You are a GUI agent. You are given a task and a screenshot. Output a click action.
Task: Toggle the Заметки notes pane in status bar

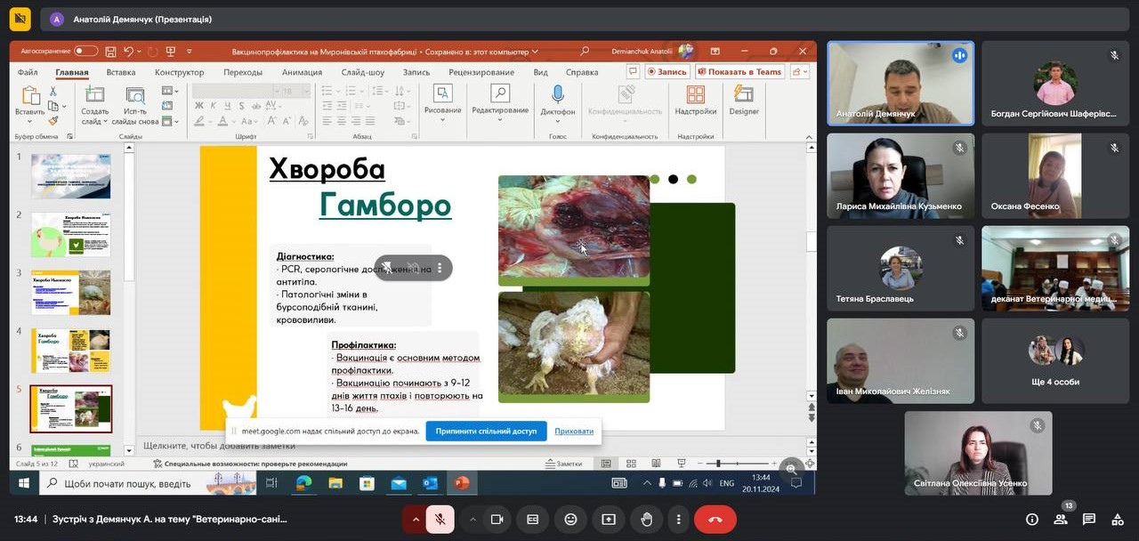(x=562, y=464)
